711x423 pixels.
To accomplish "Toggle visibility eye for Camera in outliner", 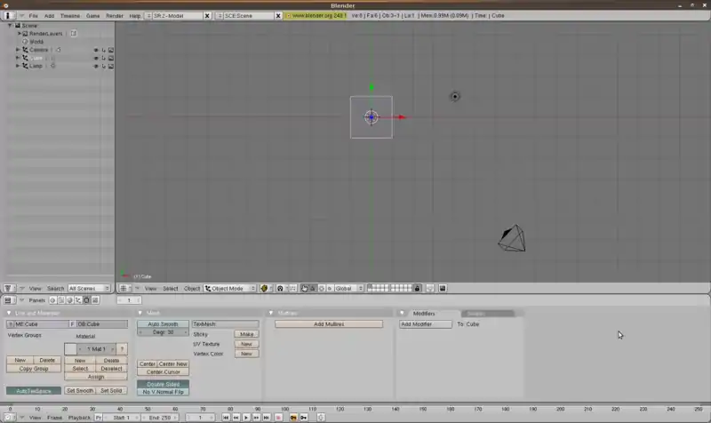I will click(x=96, y=50).
